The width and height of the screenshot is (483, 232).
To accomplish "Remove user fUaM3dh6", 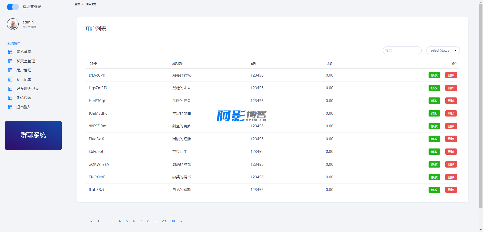I will tap(451, 113).
